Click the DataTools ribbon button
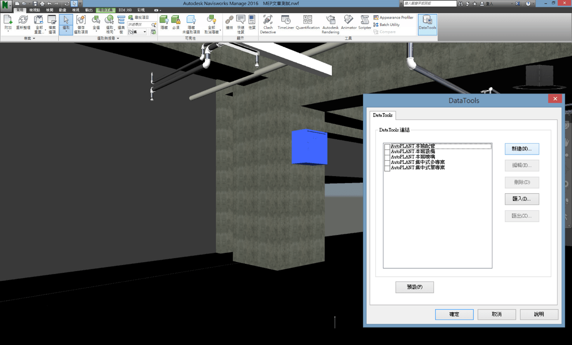 click(427, 25)
